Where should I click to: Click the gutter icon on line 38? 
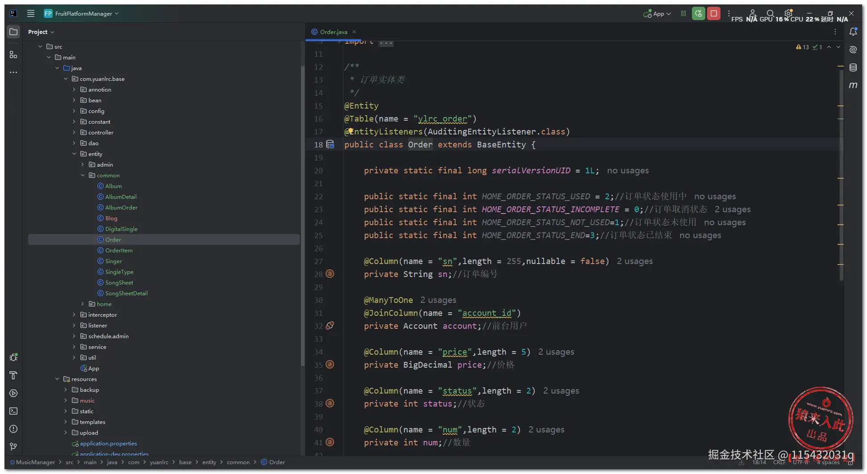(x=330, y=403)
